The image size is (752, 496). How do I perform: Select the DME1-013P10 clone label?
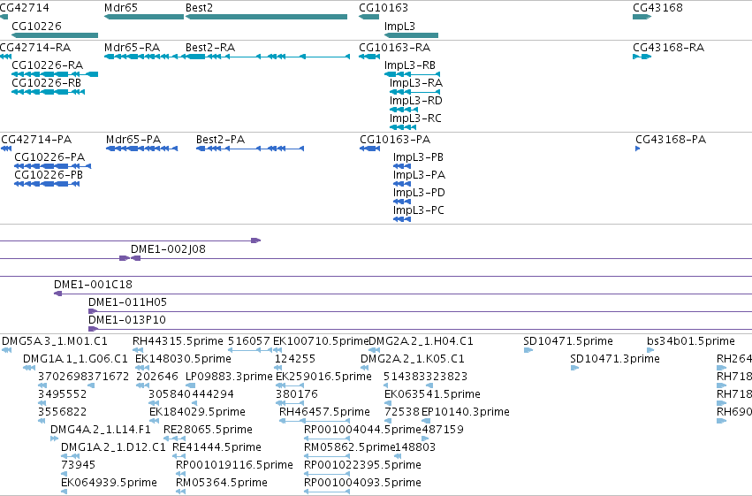pos(127,320)
